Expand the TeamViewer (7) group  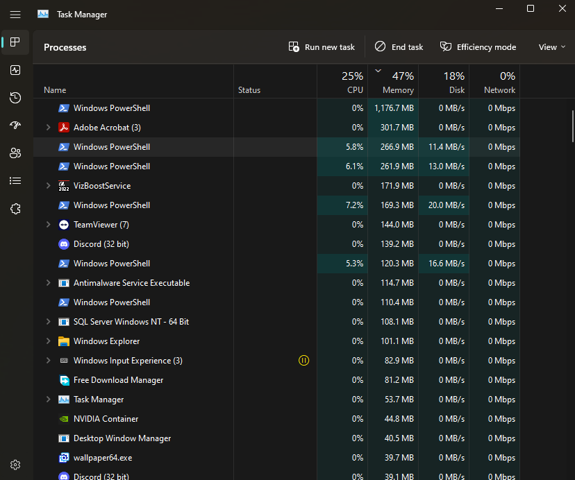pos(48,225)
